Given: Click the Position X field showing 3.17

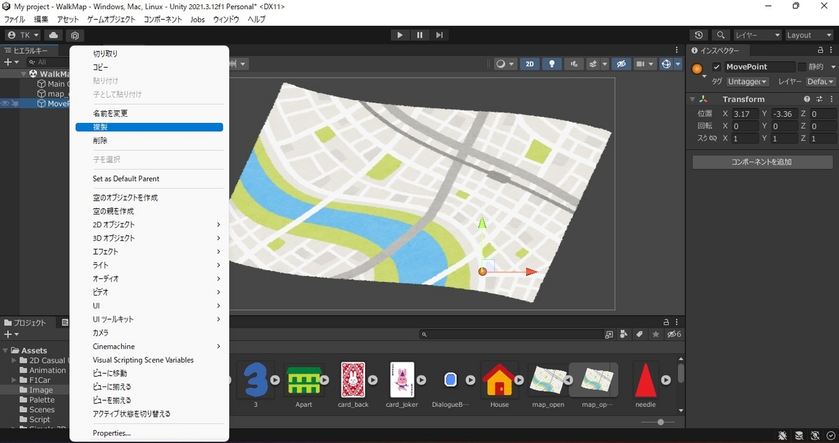Looking at the screenshot, I should (745, 114).
